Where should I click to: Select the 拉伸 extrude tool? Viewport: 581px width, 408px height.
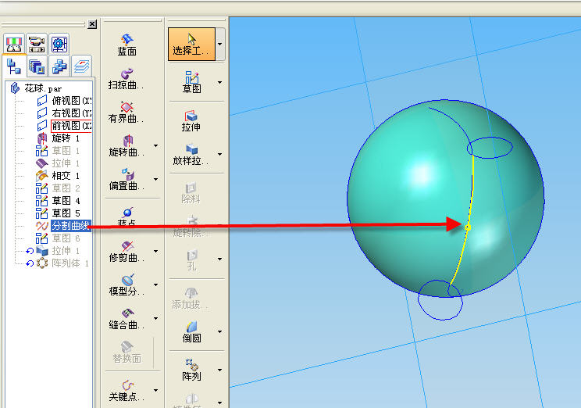tap(191, 121)
